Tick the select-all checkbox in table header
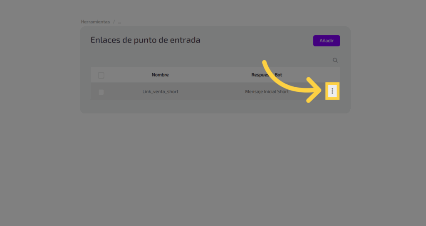The image size is (426, 226). tap(101, 75)
